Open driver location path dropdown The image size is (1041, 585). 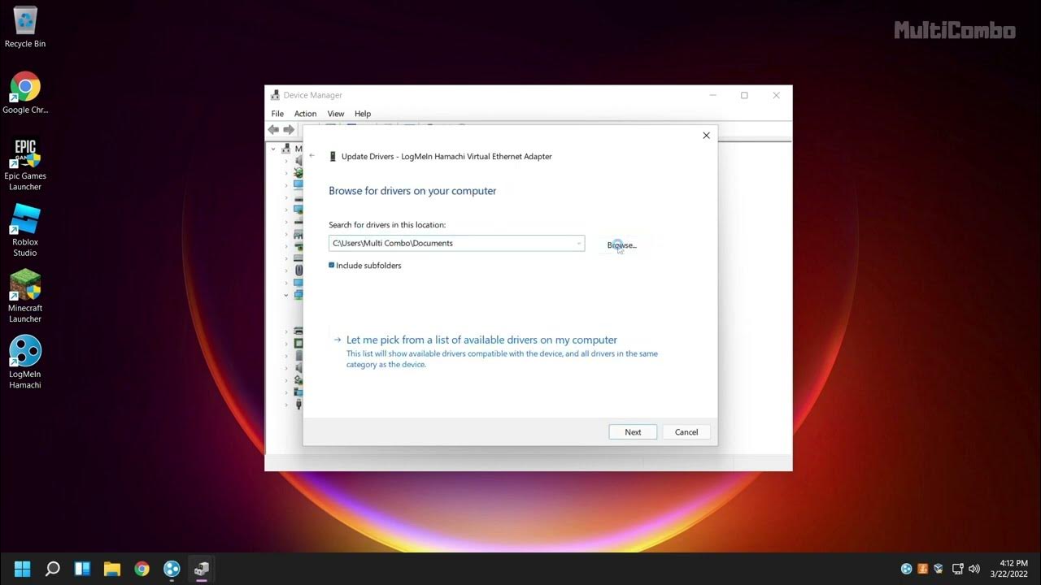pyautogui.click(x=578, y=243)
